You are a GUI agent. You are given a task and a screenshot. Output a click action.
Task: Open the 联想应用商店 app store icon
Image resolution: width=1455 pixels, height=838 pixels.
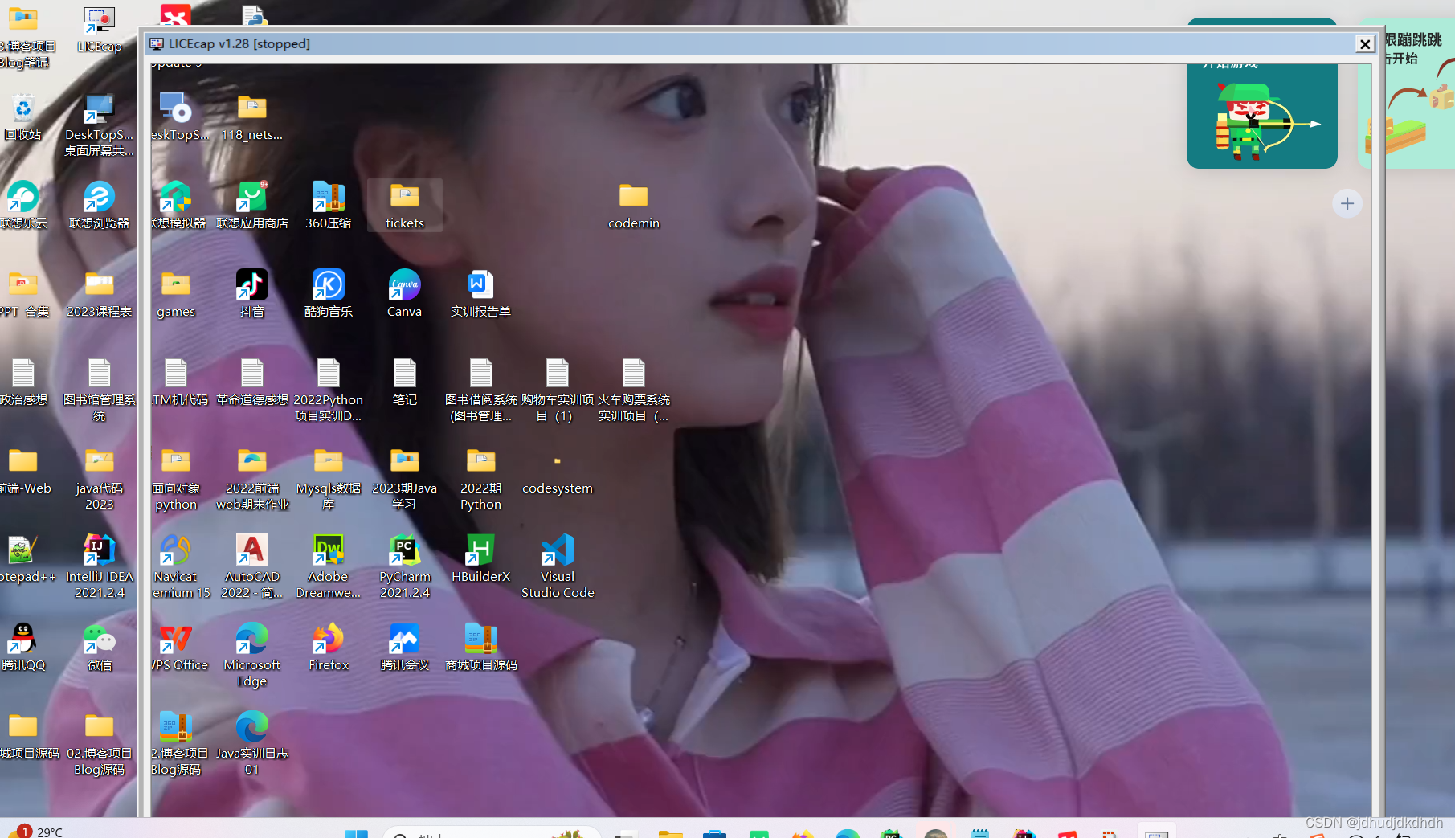252,206
